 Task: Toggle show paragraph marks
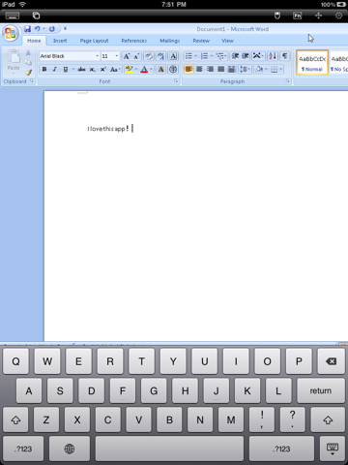[285, 56]
